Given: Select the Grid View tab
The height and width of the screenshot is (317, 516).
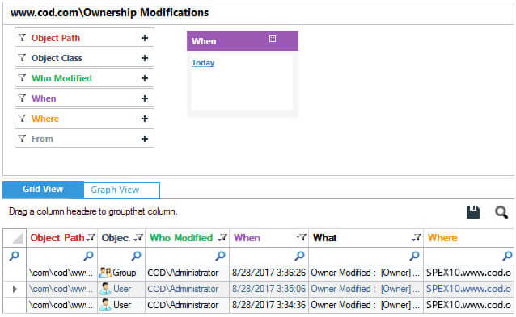Looking at the screenshot, I should 43,190.
